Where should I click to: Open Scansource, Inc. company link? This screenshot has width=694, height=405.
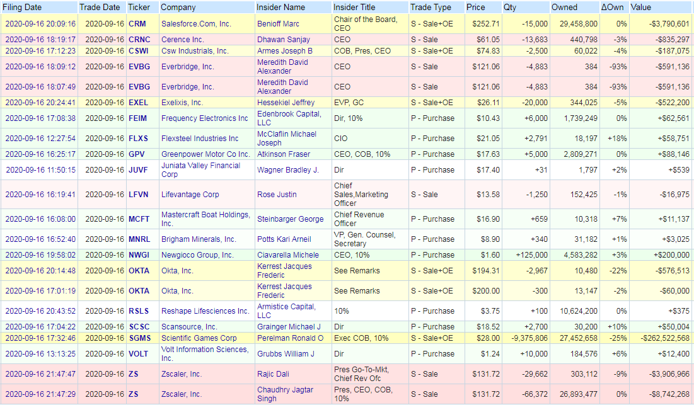189,327
